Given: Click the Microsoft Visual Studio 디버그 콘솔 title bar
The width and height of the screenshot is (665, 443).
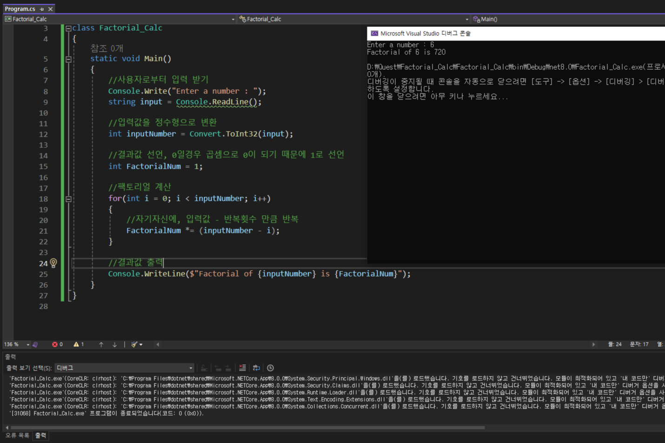Looking at the screenshot, I should 516,33.
